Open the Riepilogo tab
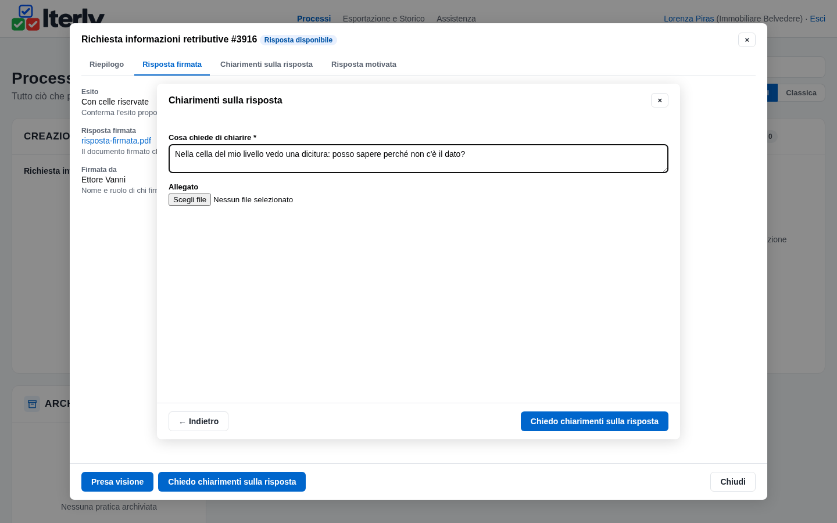This screenshot has width=837, height=523. pyautogui.click(x=106, y=65)
